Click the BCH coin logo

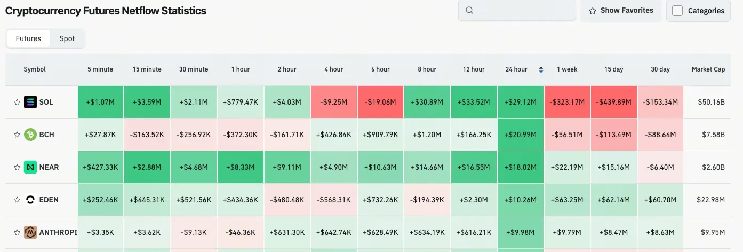[x=30, y=135]
